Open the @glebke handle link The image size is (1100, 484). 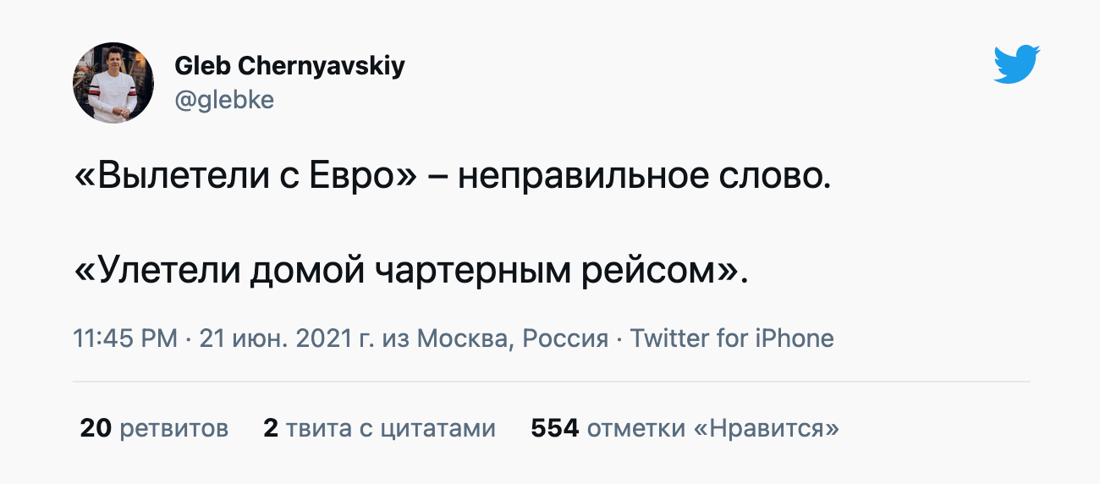pyautogui.click(x=224, y=100)
